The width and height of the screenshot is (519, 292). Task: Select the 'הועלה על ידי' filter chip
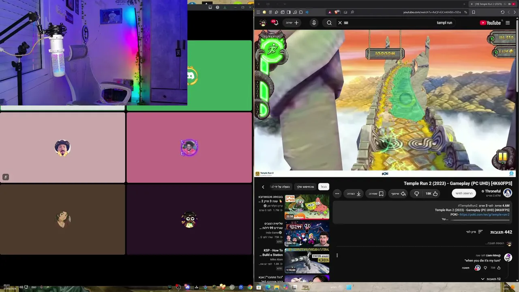tap(280, 187)
